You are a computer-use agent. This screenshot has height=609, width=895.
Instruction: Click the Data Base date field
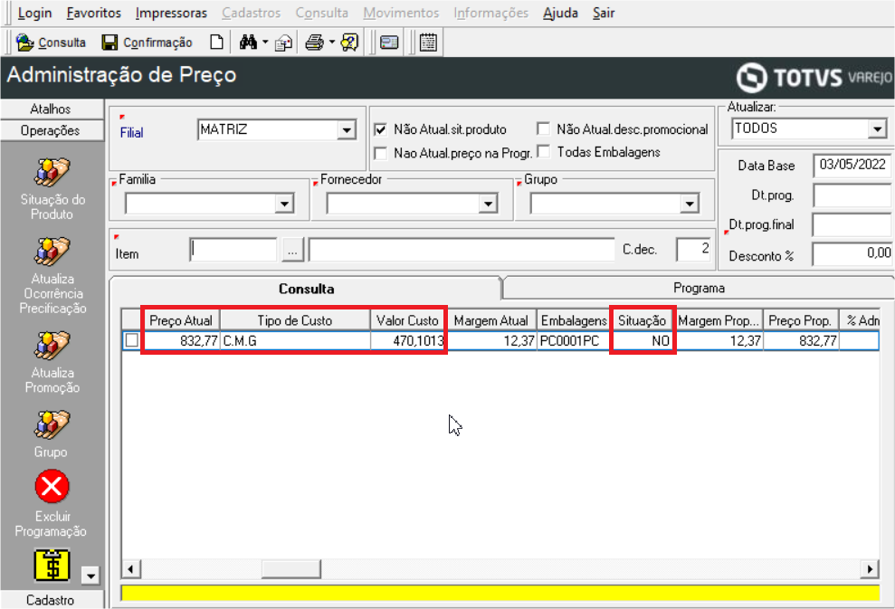(x=852, y=166)
